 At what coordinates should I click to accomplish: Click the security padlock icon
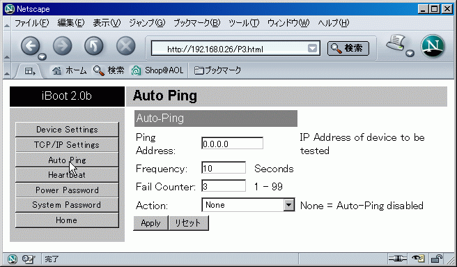click(437, 259)
